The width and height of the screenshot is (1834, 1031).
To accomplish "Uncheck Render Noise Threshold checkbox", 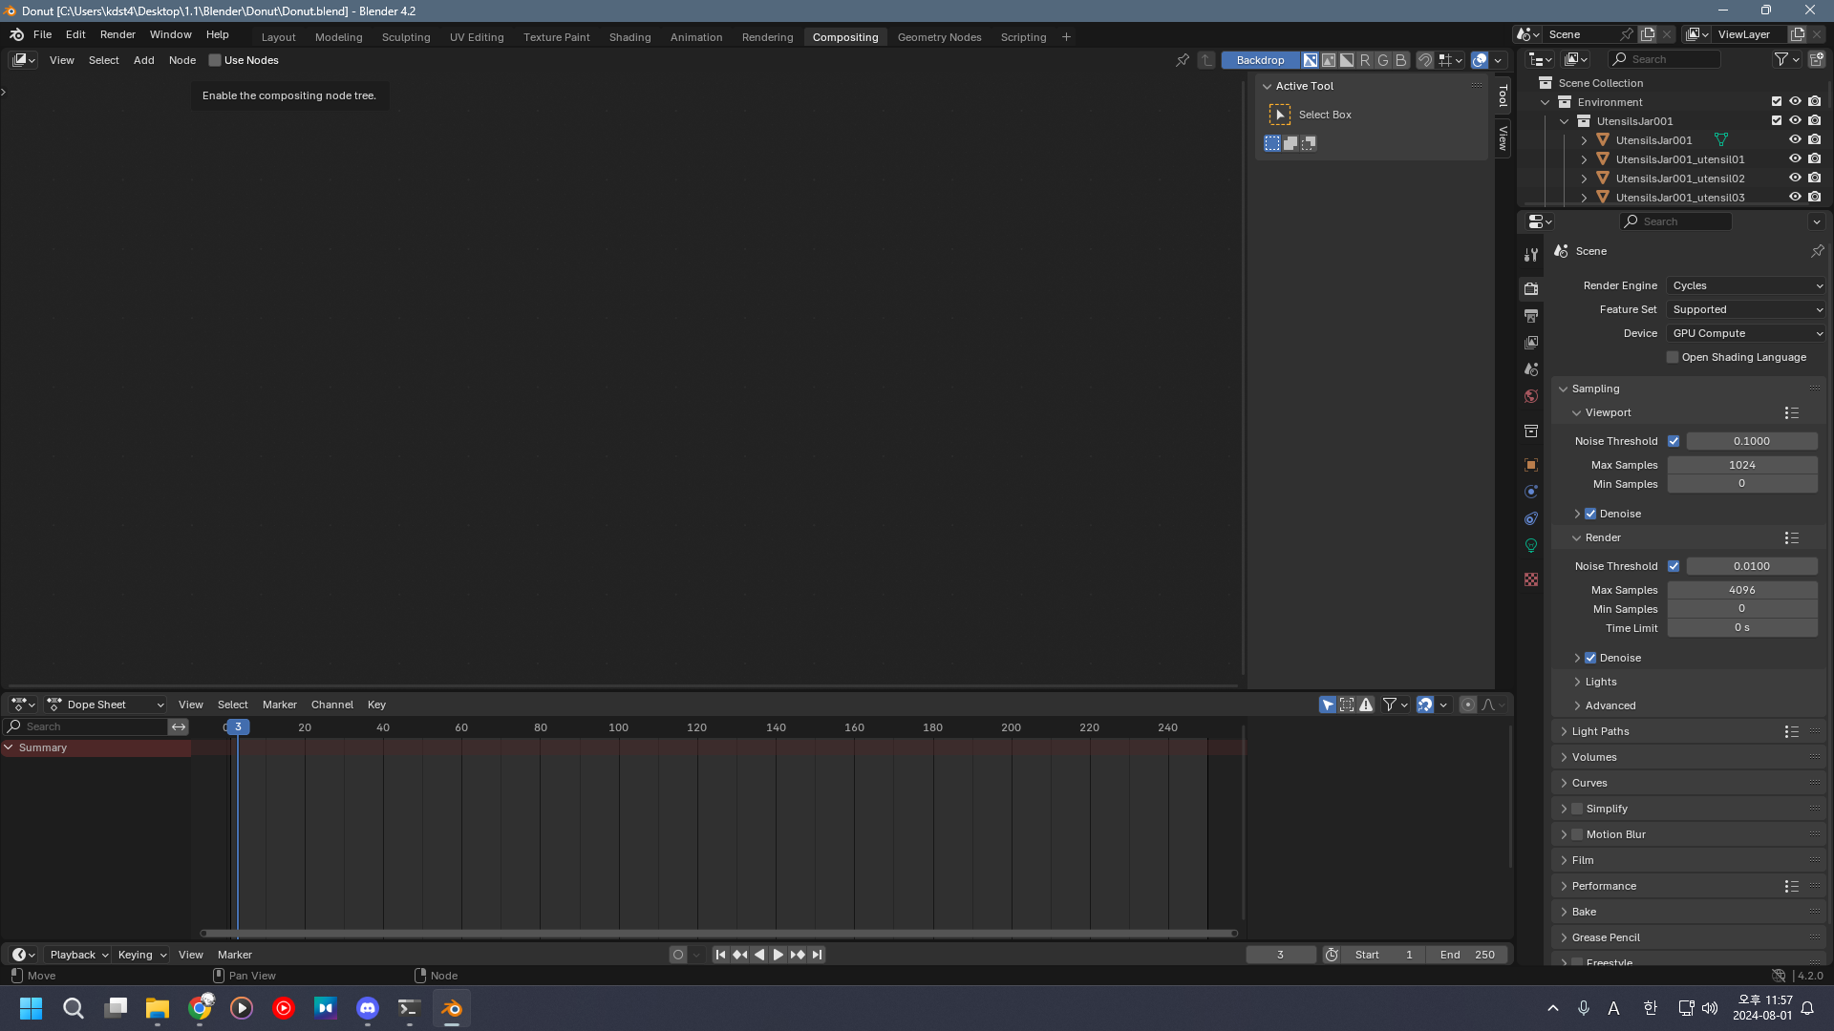I will [x=1674, y=566].
